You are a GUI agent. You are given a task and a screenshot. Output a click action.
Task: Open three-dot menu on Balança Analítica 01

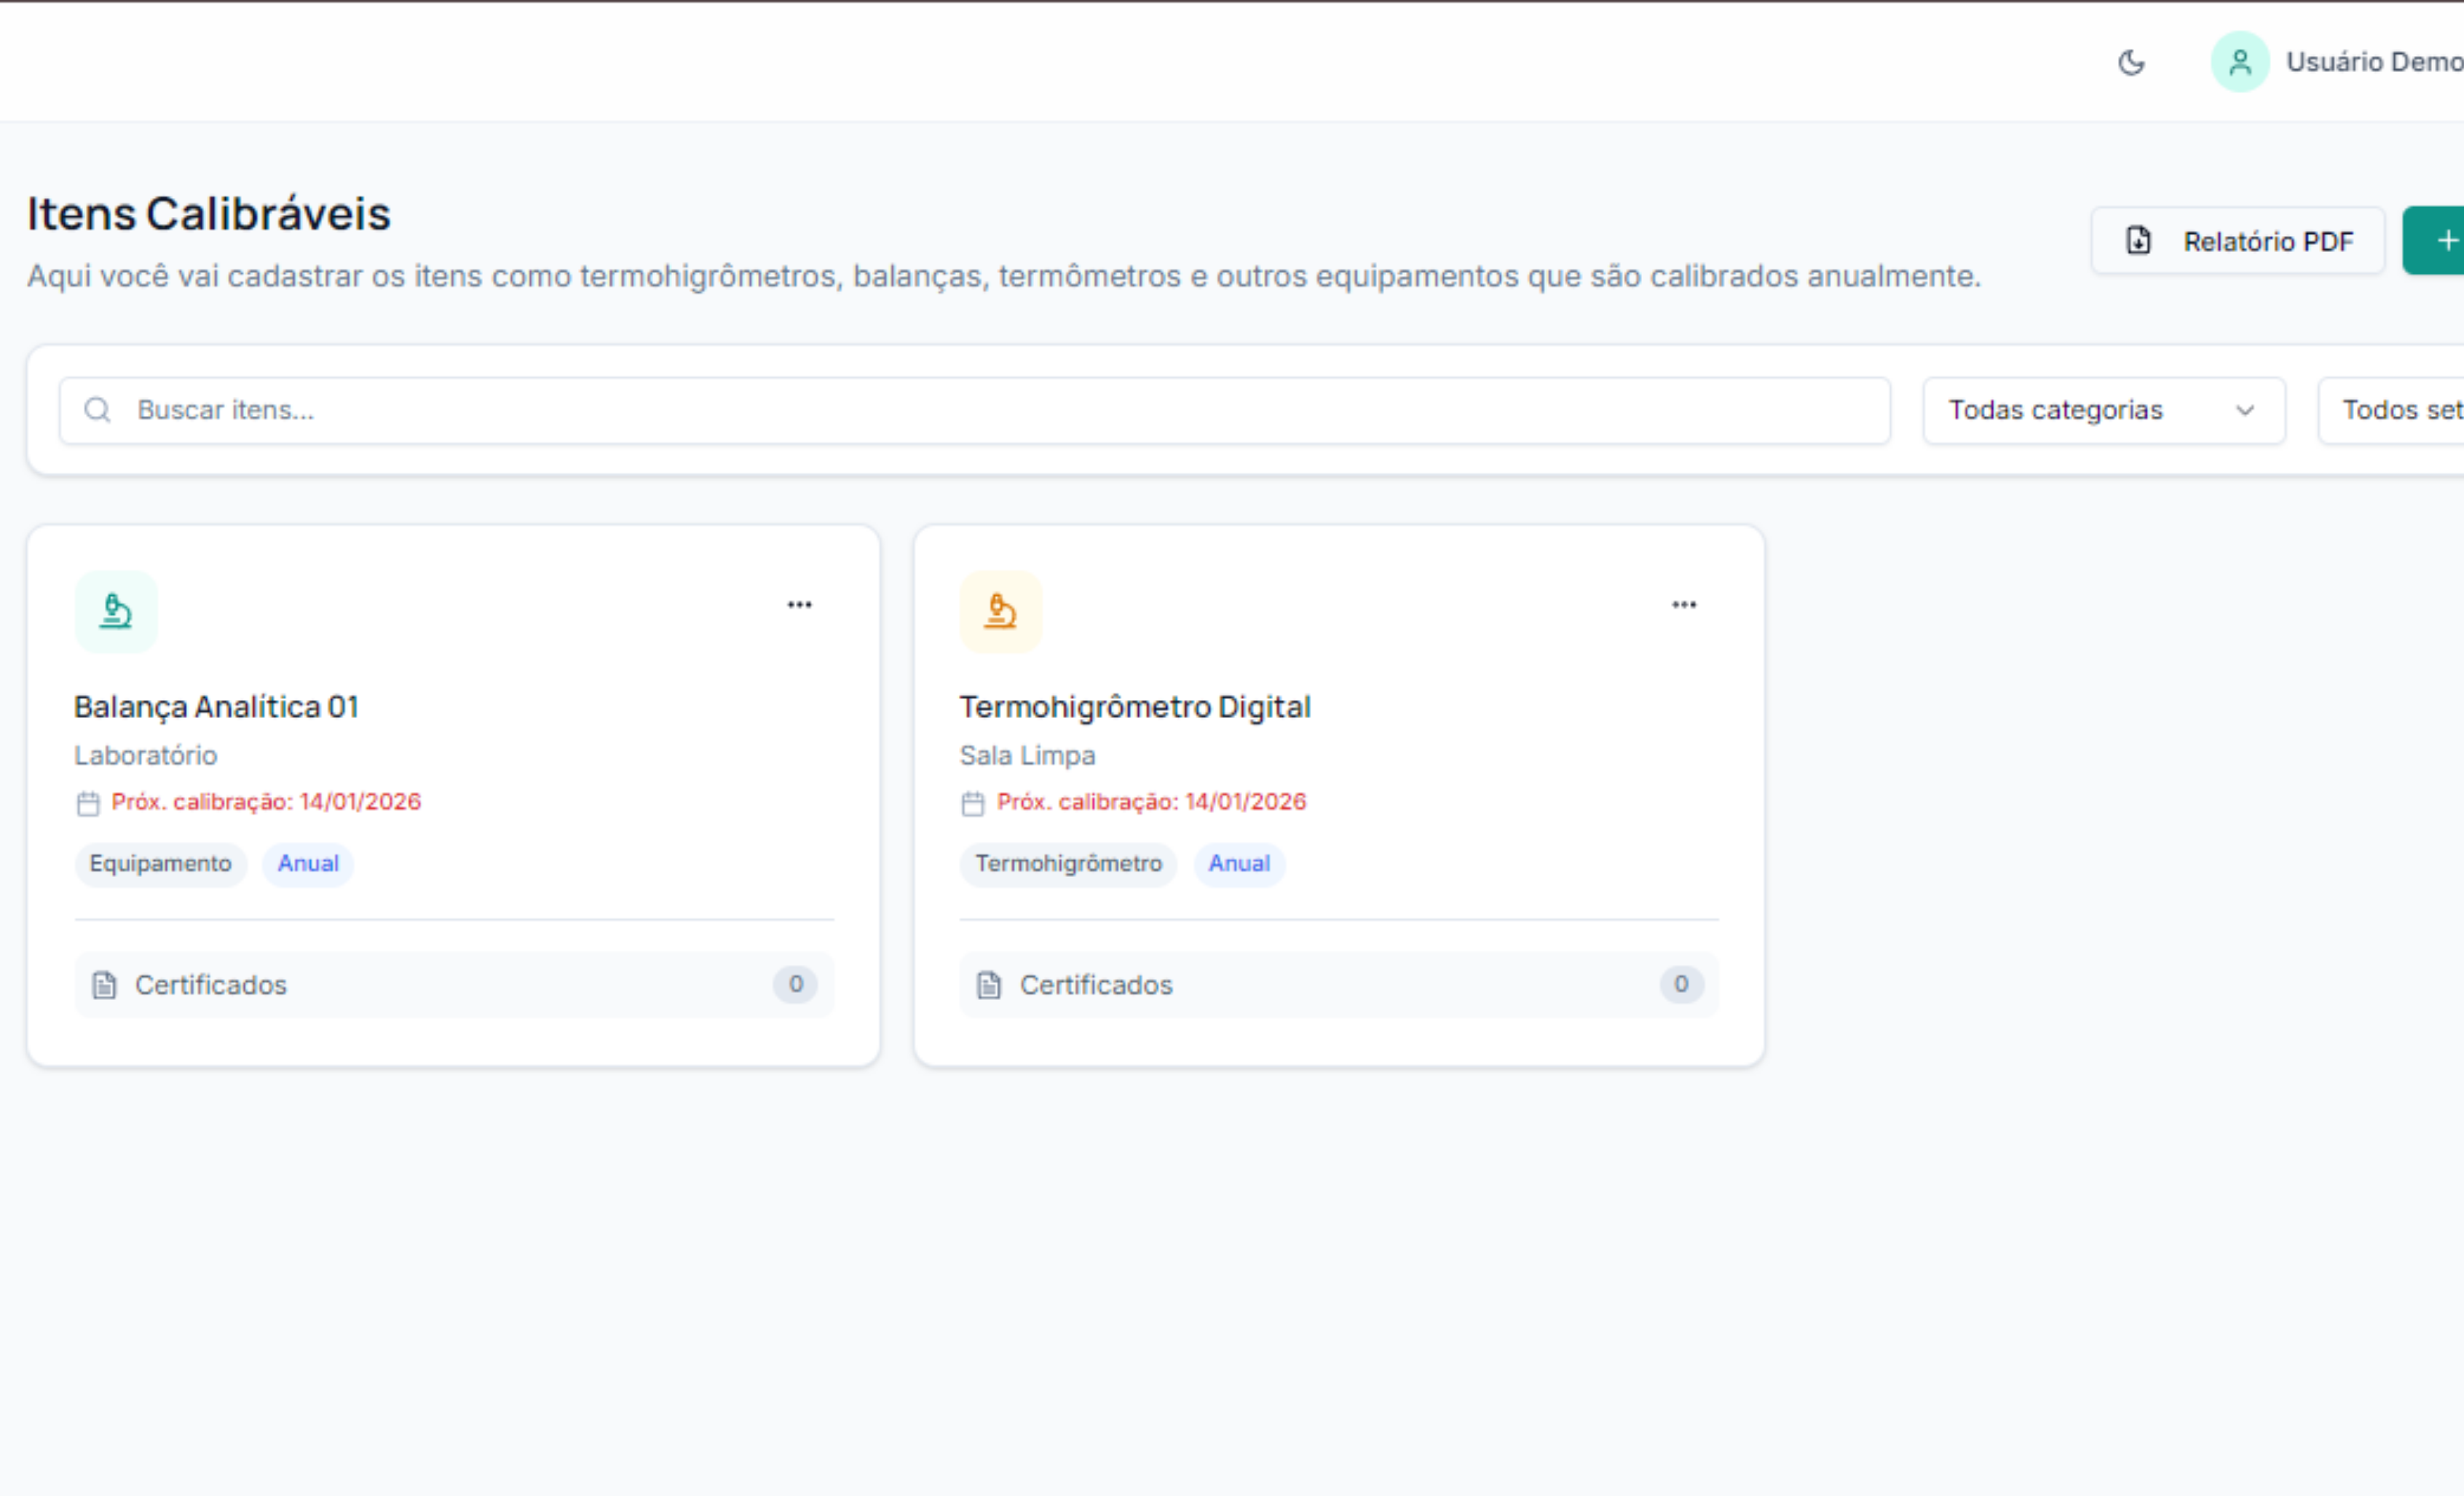pos(799,605)
